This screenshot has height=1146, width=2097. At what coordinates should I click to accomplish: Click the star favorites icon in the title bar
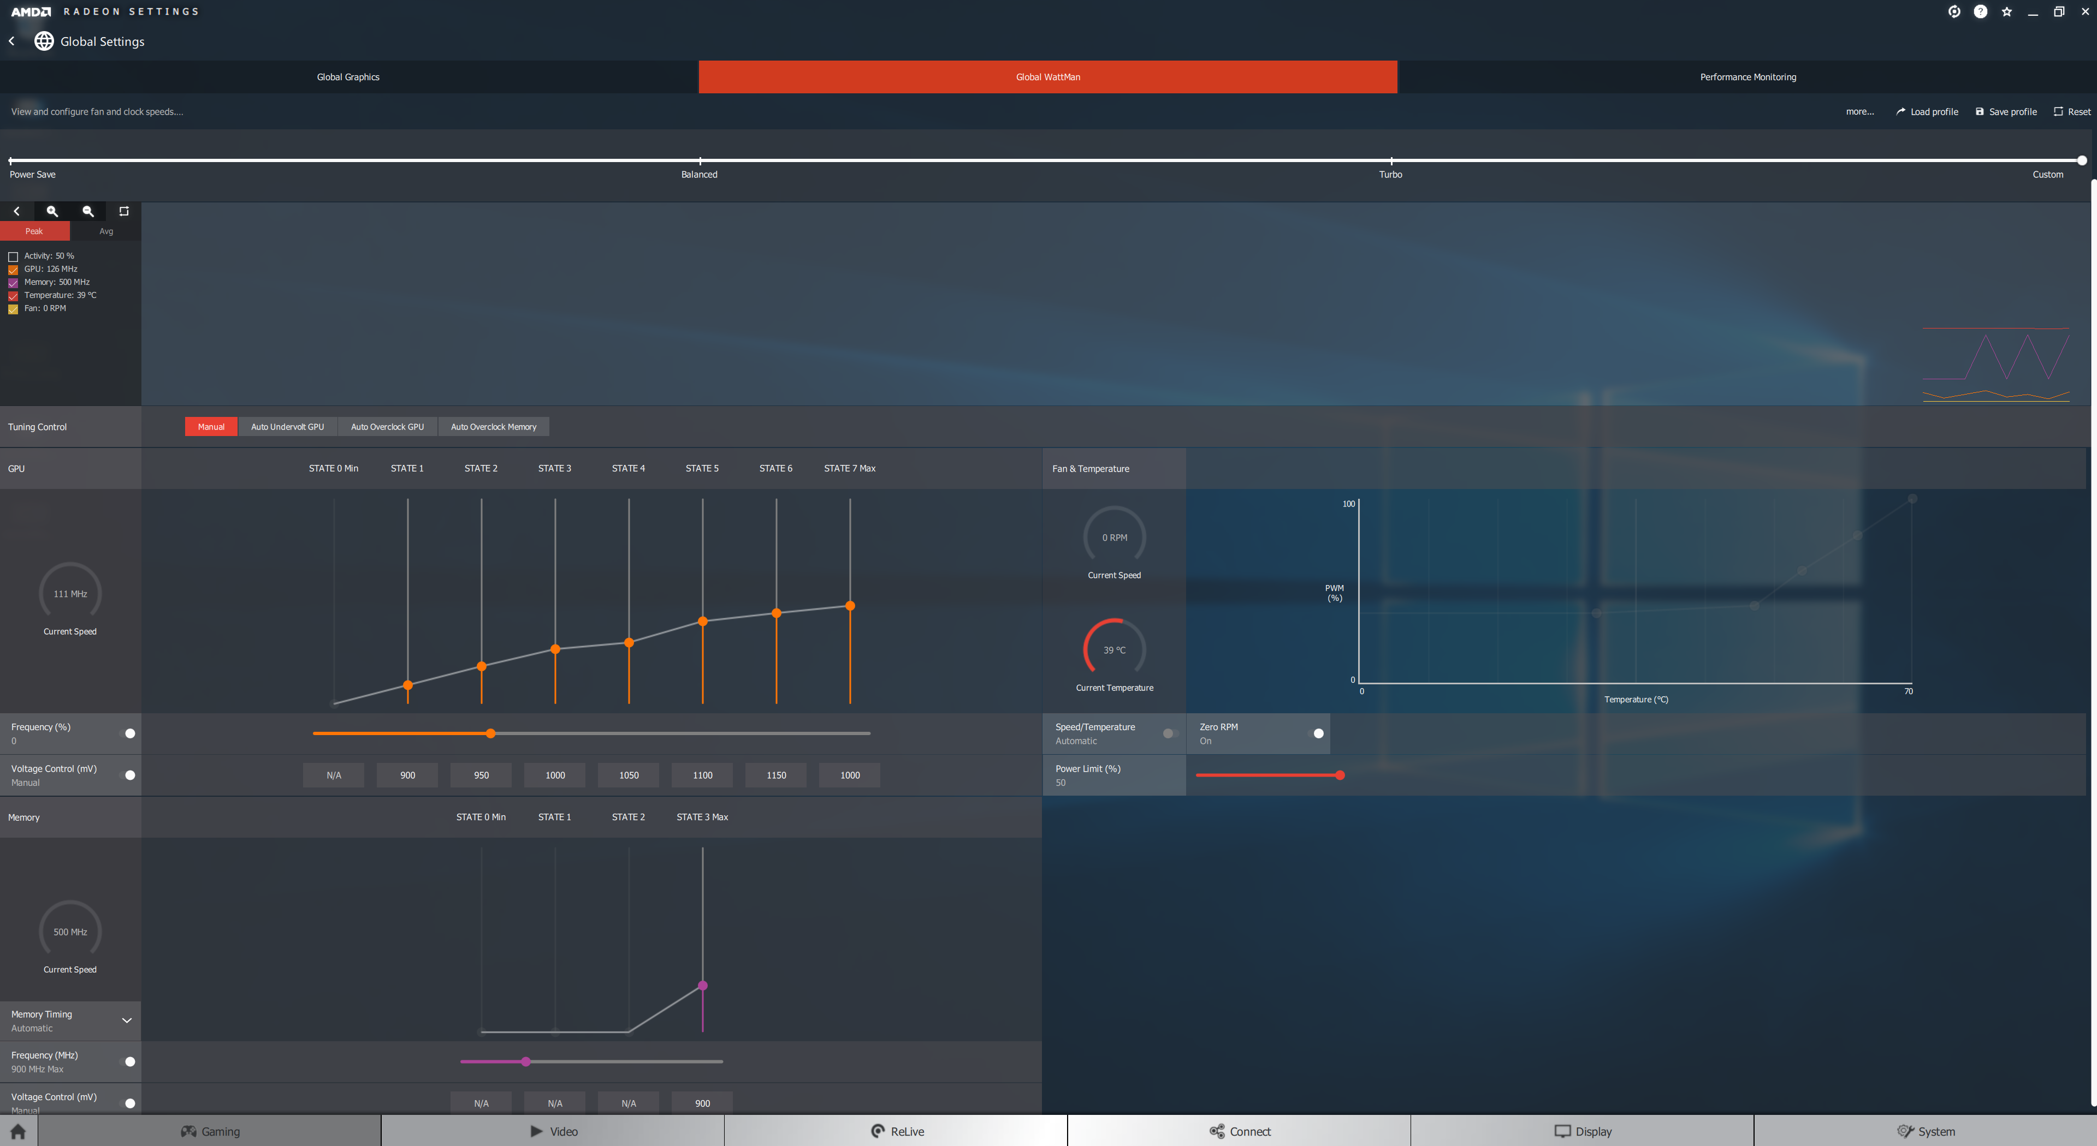tap(2007, 11)
